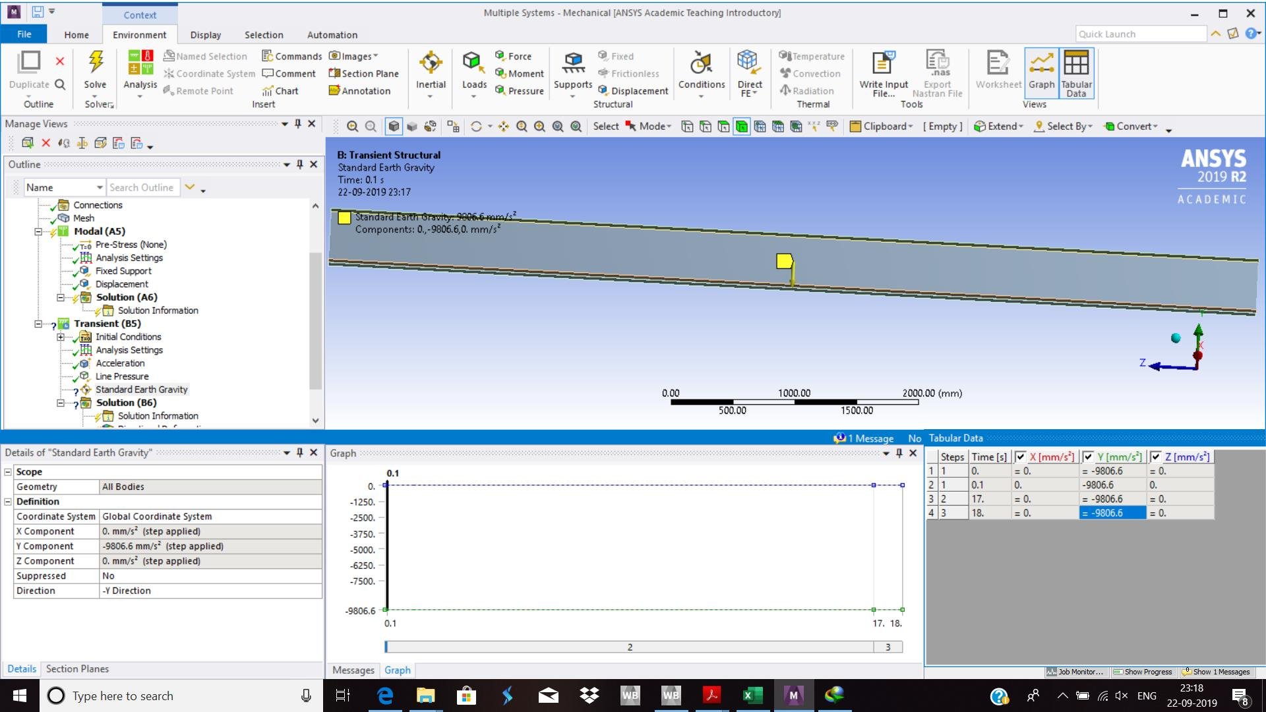Screen dimensions: 1266x712
Task: Collapse the Modal (A5) tree node
Action: pyautogui.click(x=38, y=231)
